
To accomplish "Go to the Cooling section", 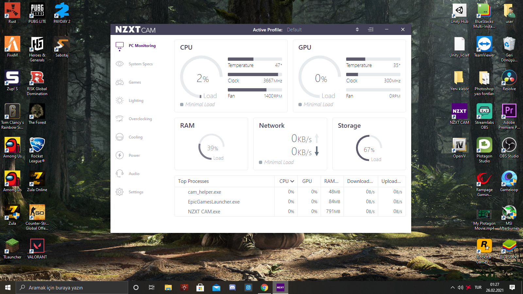I will (x=136, y=137).
